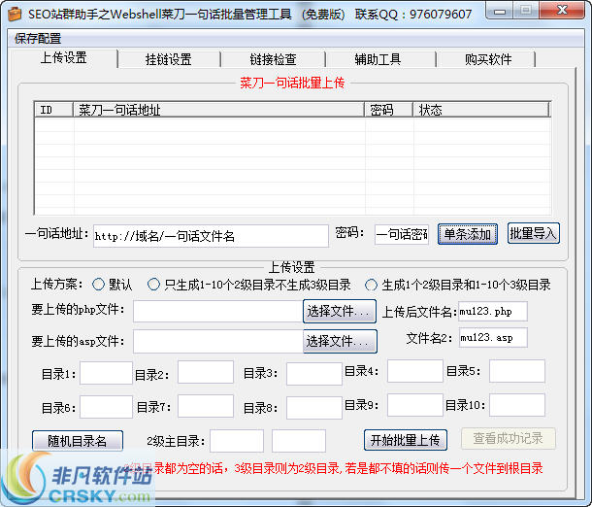Switch to the 上传设置 tab
This screenshot has height=507, width=592.
click(63, 58)
